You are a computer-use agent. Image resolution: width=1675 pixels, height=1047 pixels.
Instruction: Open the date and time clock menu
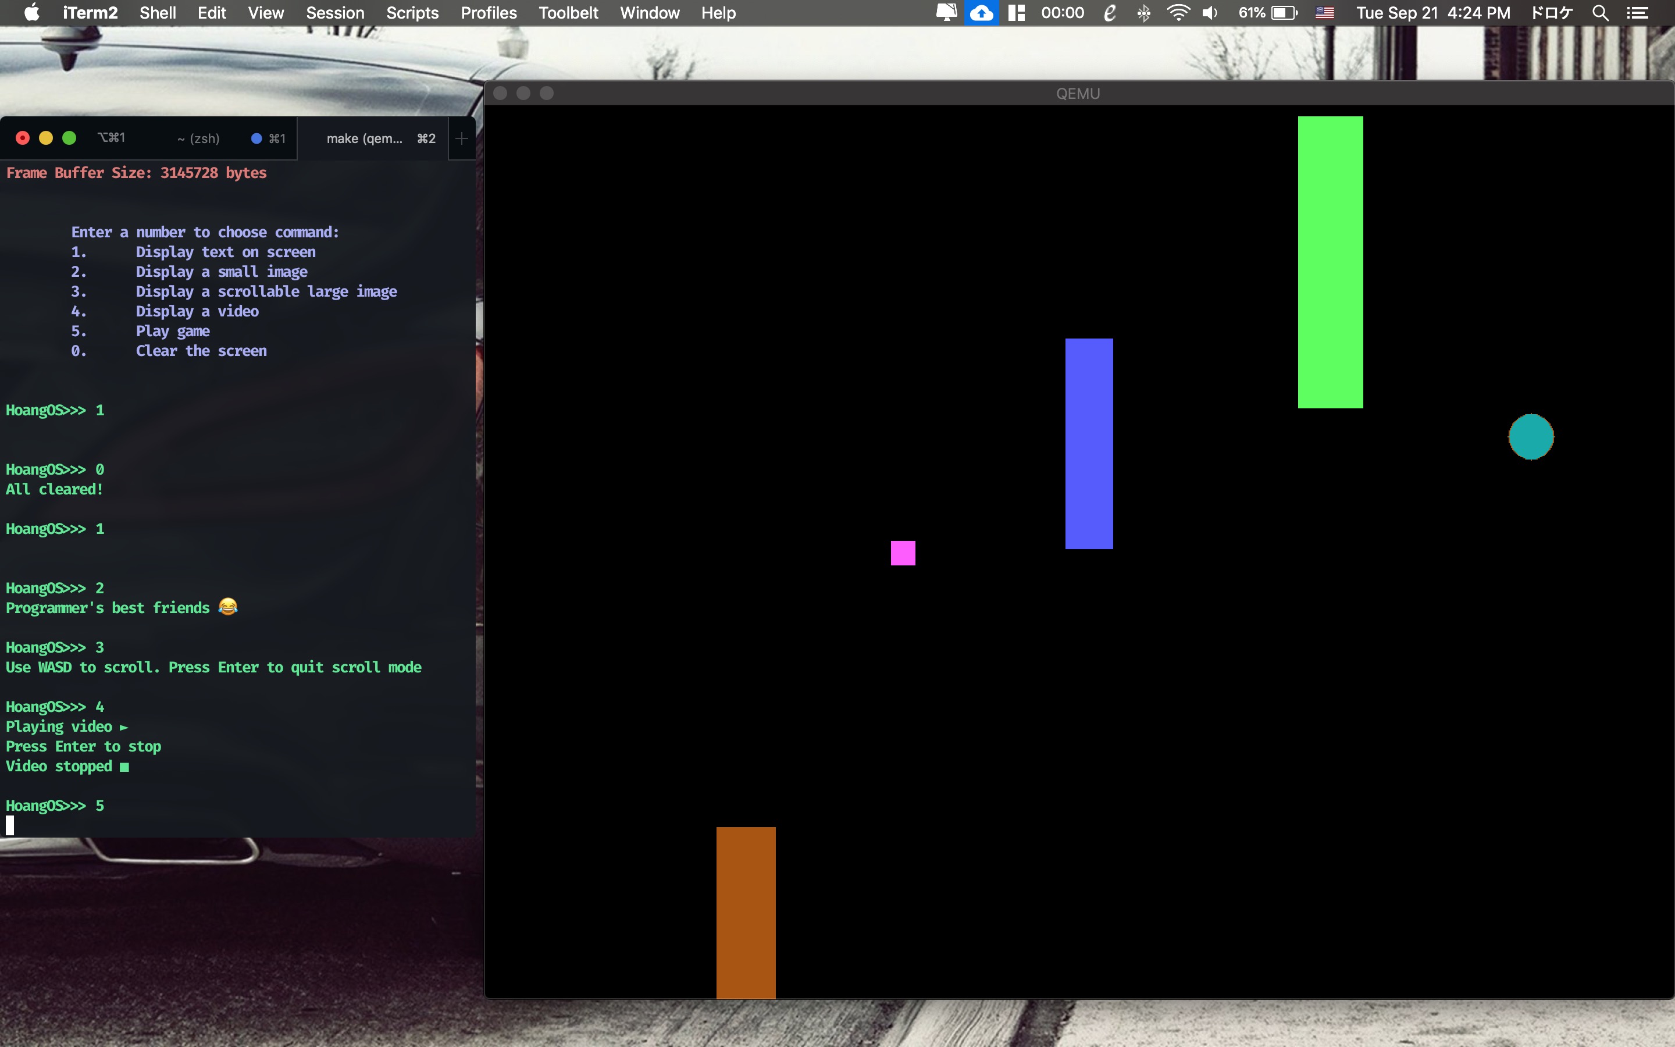click(1432, 13)
